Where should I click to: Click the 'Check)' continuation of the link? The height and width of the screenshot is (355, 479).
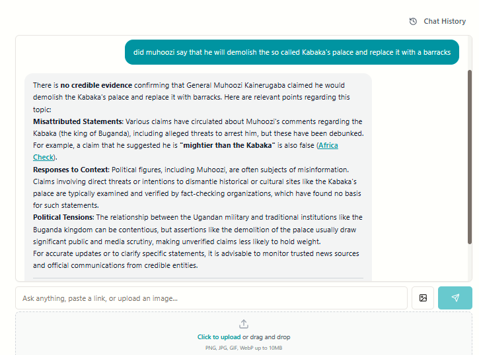click(x=44, y=157)
